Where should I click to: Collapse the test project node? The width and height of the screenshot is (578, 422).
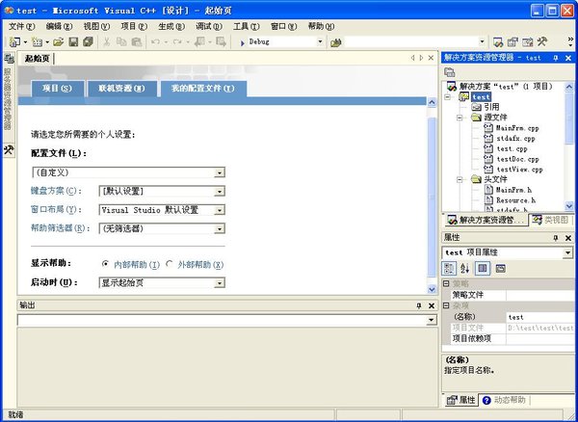[x=447, y=97]
